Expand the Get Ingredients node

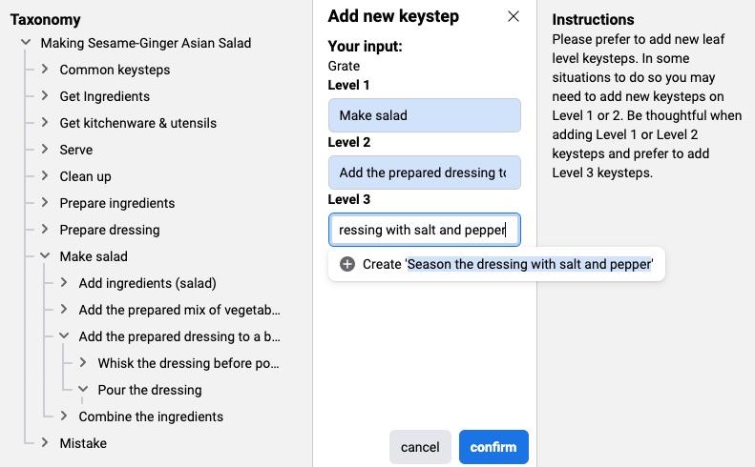pyautogui.click(x=45, y=96)
